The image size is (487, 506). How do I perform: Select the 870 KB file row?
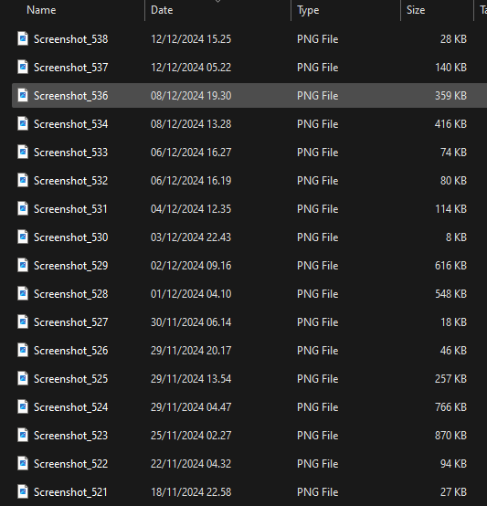tap(249, 436)
